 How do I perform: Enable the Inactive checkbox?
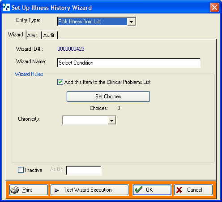click(21, 170)
